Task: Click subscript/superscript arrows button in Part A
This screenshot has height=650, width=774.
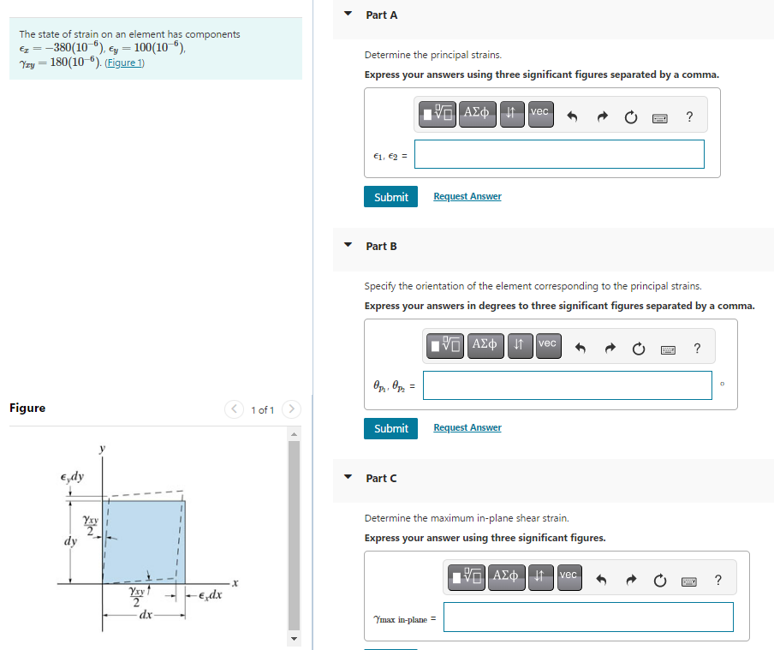Action: pos(512,114)
